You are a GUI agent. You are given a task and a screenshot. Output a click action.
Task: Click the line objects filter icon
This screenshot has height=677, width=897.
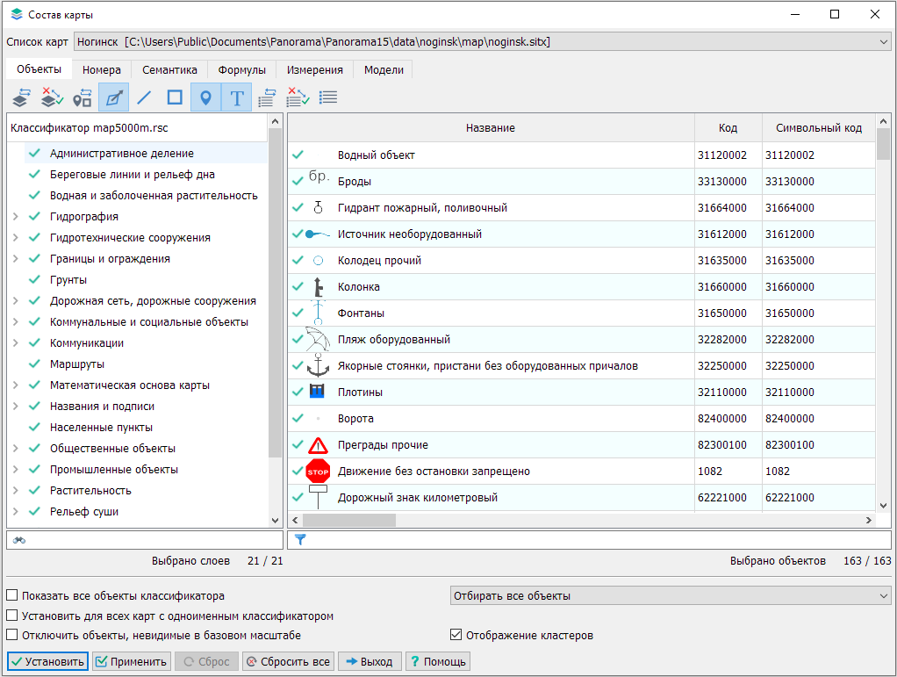tap(144, 97)
